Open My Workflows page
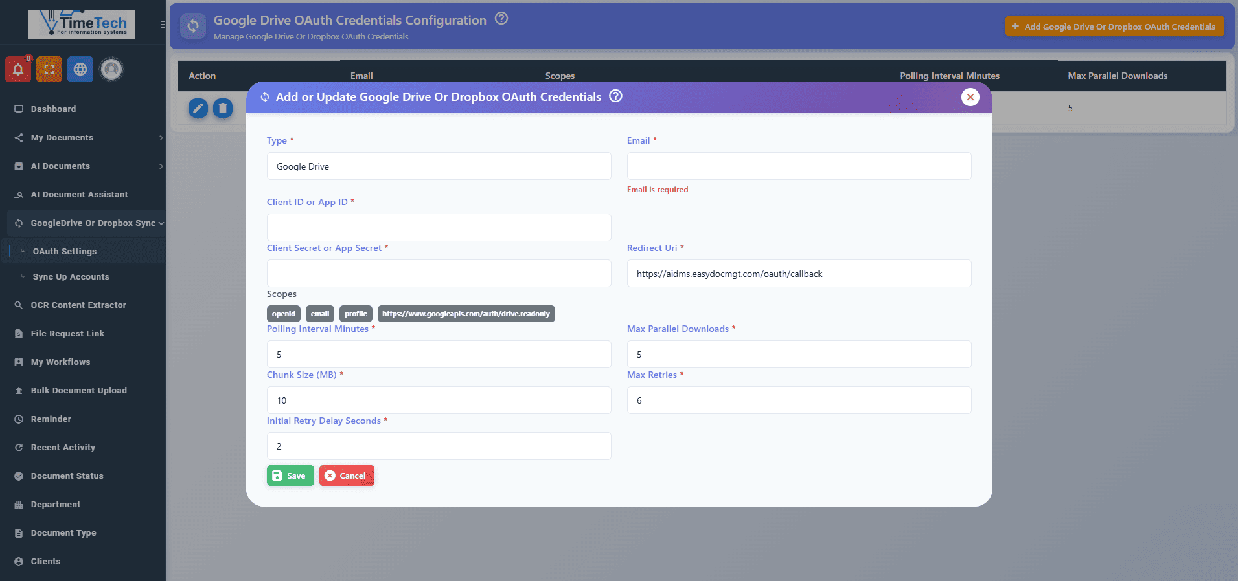The height and width of the screenshot is (581, 1238). click(x=60, y=362)
